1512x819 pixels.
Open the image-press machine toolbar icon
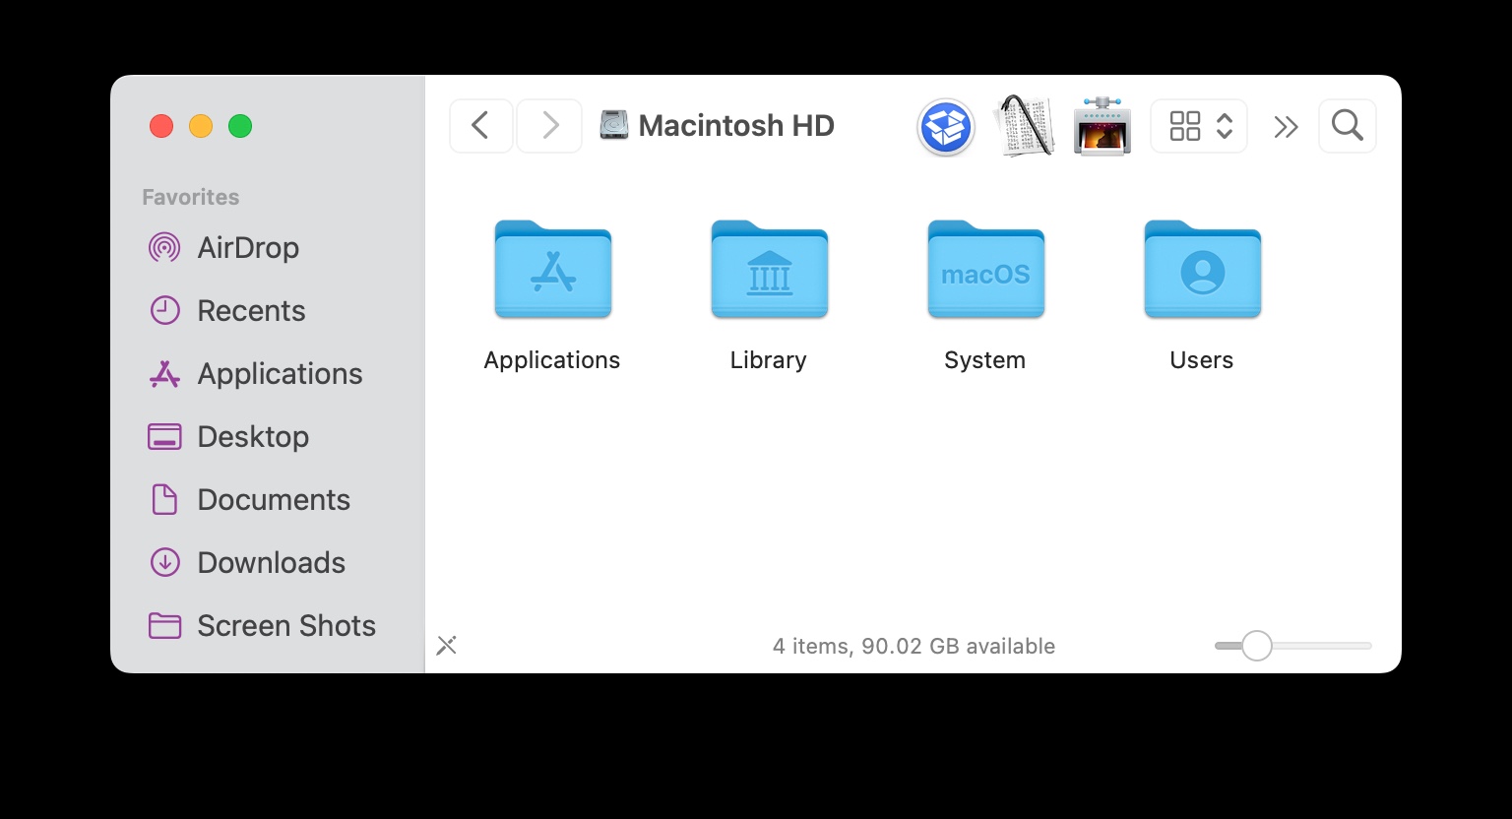(x=1102, y=126)
